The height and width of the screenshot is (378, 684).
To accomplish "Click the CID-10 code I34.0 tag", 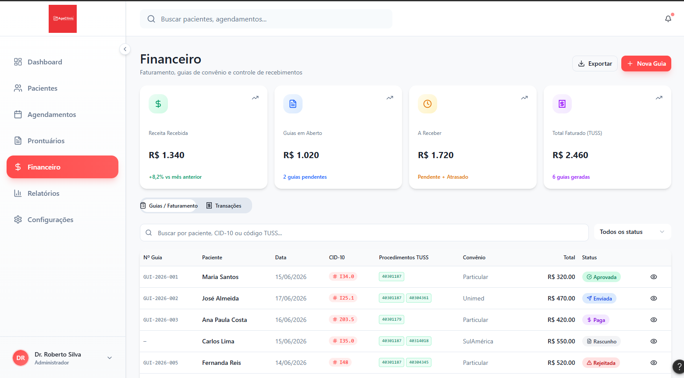I will 343,276.
